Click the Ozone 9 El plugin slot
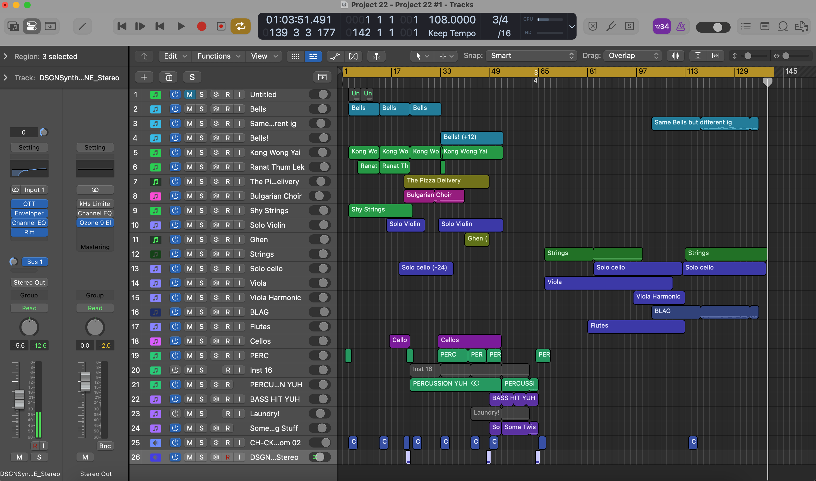 click(x=95, y=223)
